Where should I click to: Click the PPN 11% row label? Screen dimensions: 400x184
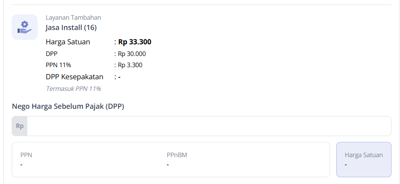pyautogui.click(x=58, y=65)
